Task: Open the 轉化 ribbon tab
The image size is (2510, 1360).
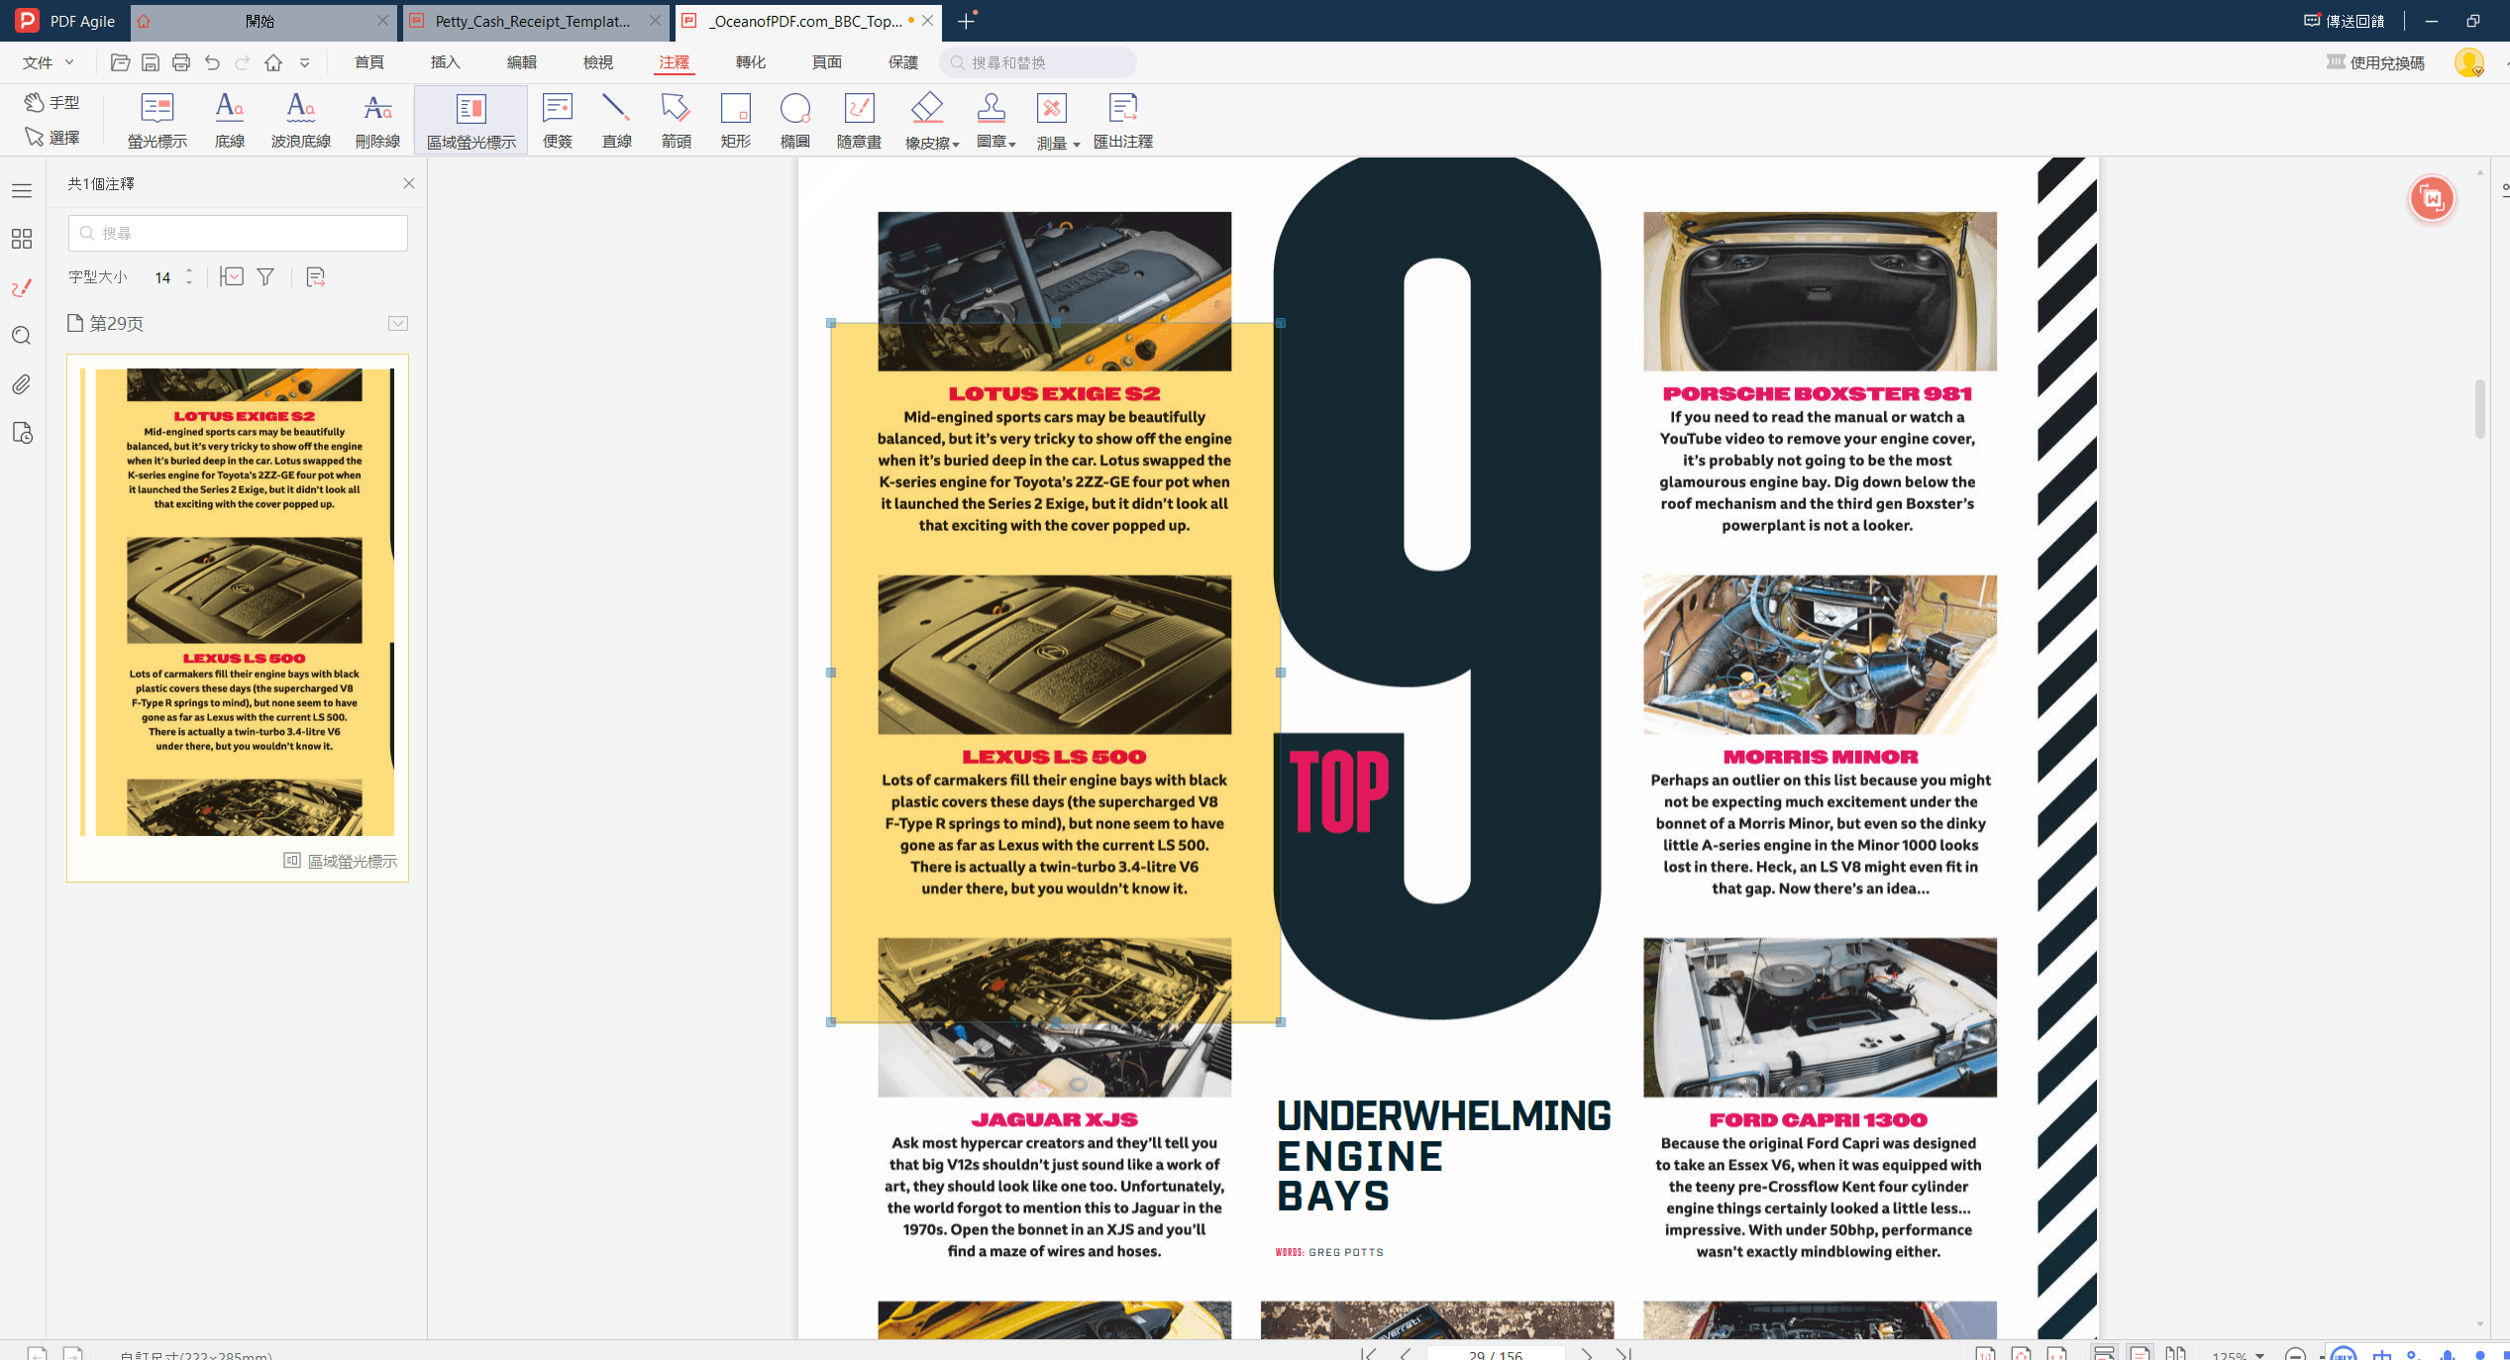Action: 751,62
